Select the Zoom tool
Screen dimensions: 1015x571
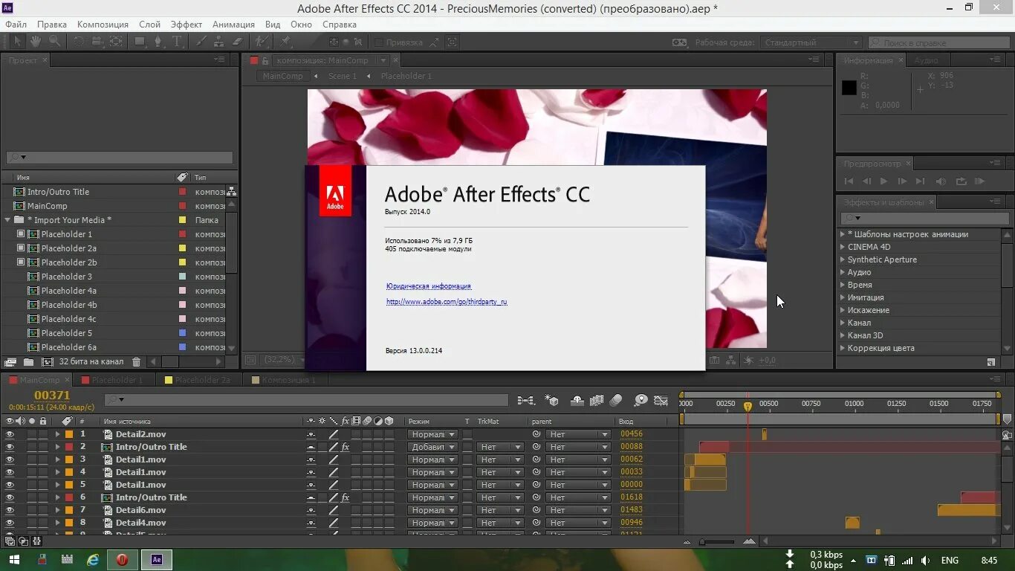[x=53, y=42]
